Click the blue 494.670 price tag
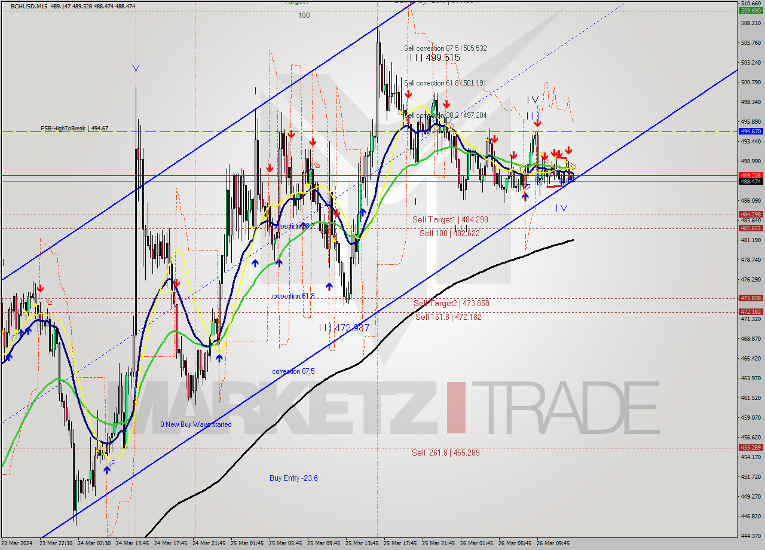The image size is (765, 550). (x=751, y=131)
